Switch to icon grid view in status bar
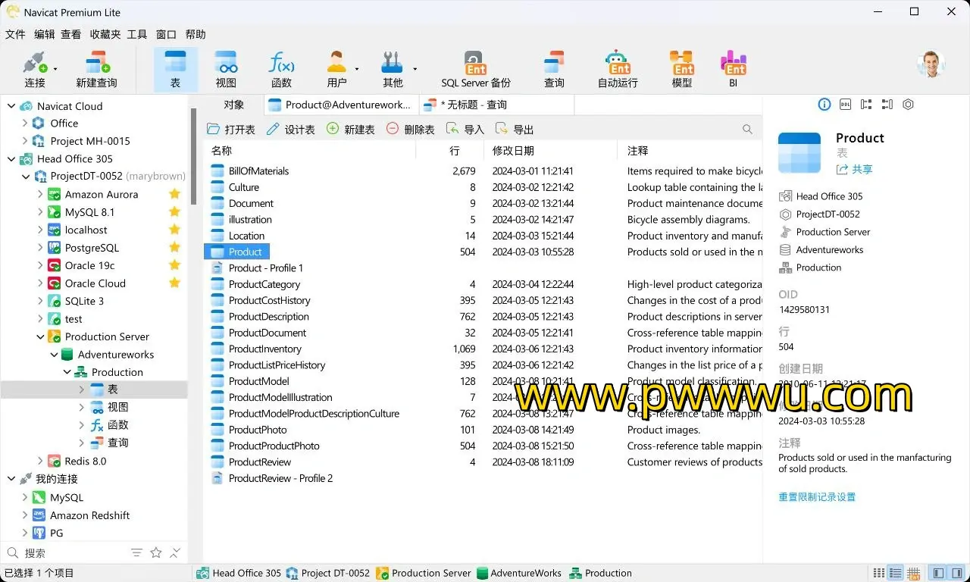 [x=879, y=574]
